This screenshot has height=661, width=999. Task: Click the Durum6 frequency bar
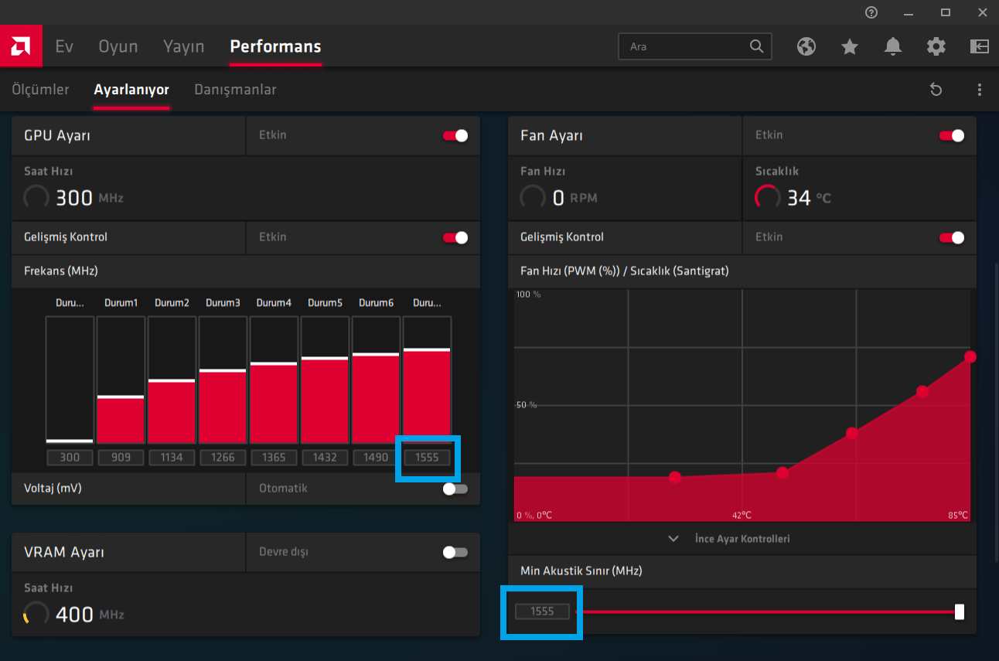pyautogui.click(x=376, y=380)
